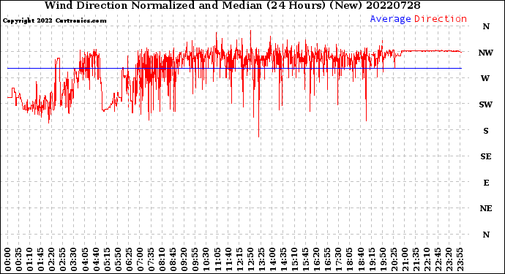The width and height of the screenshot is (505, 274).
Task: Click the 12:50 time label
Action: coord(250,259)
